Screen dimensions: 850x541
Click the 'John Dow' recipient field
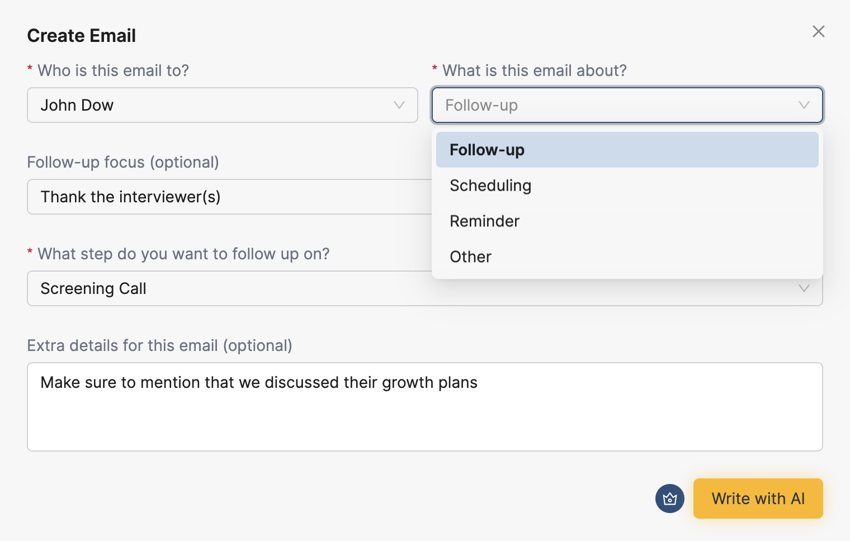coord(77,105)
